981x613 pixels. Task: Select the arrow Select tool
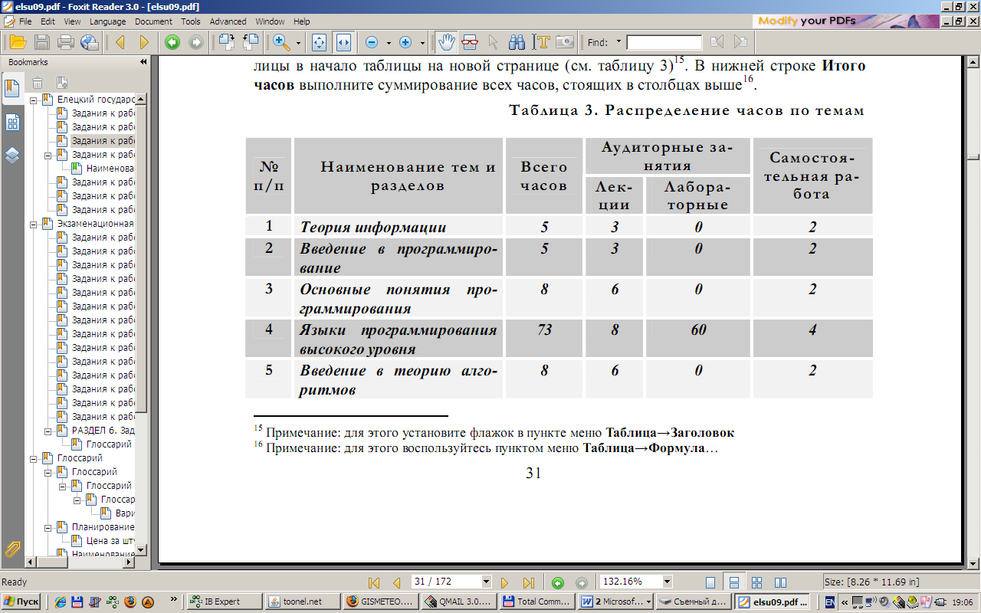[493, 42]
